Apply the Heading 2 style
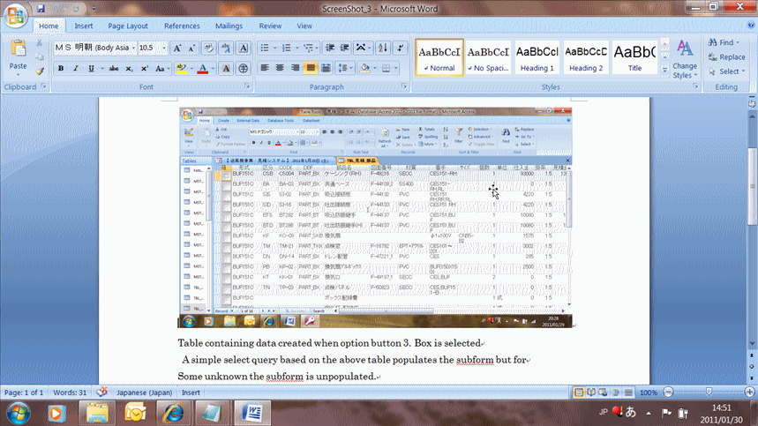This screenshot has width=758, height=426. pos(586,57)
